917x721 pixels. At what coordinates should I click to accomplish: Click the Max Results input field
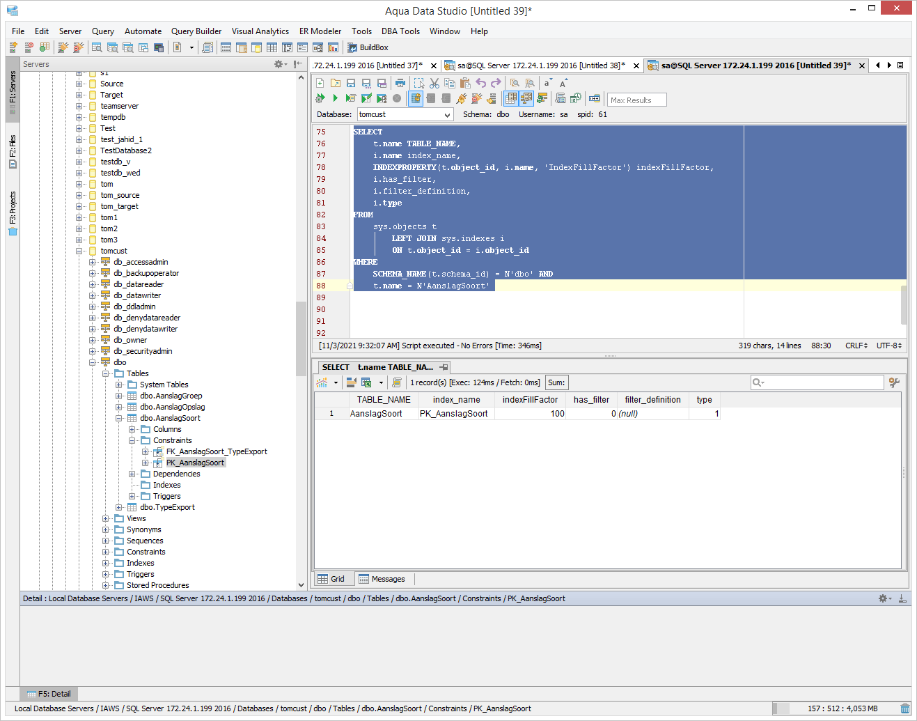click(636, 100)
